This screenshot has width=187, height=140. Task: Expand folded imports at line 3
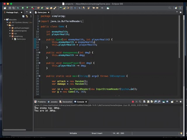click(40, 21)
